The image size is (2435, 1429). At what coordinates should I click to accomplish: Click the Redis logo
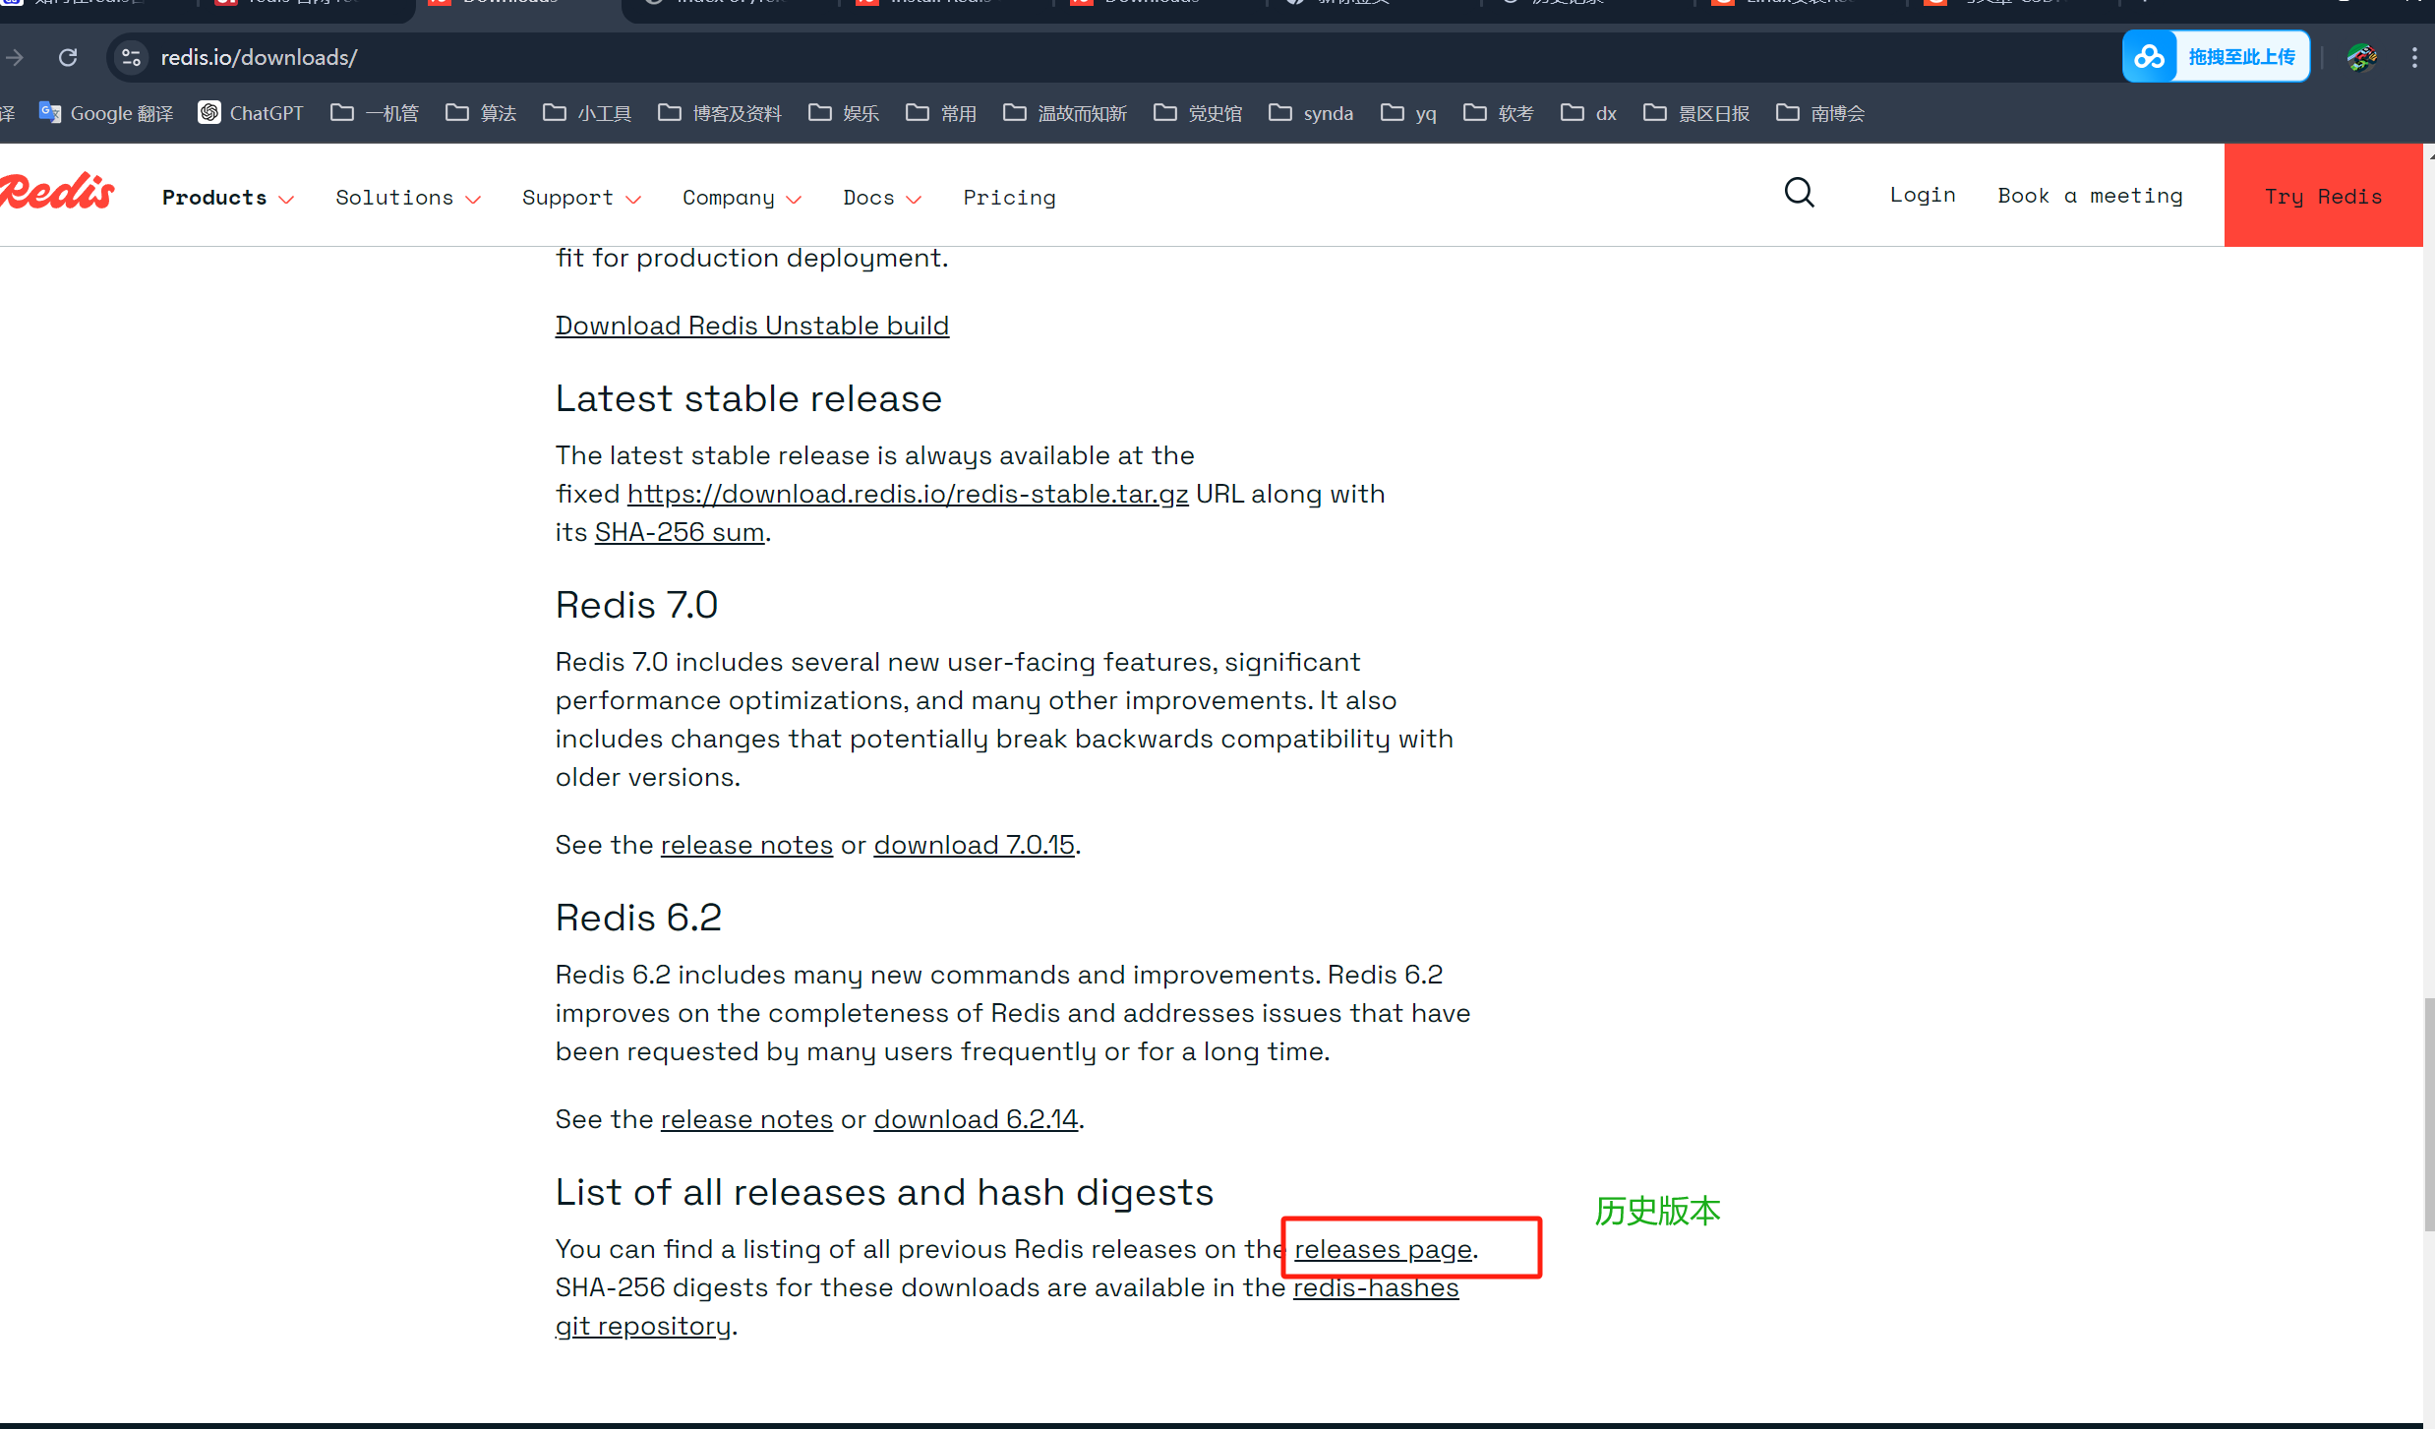pyautogui.click(x=57, y=193)
